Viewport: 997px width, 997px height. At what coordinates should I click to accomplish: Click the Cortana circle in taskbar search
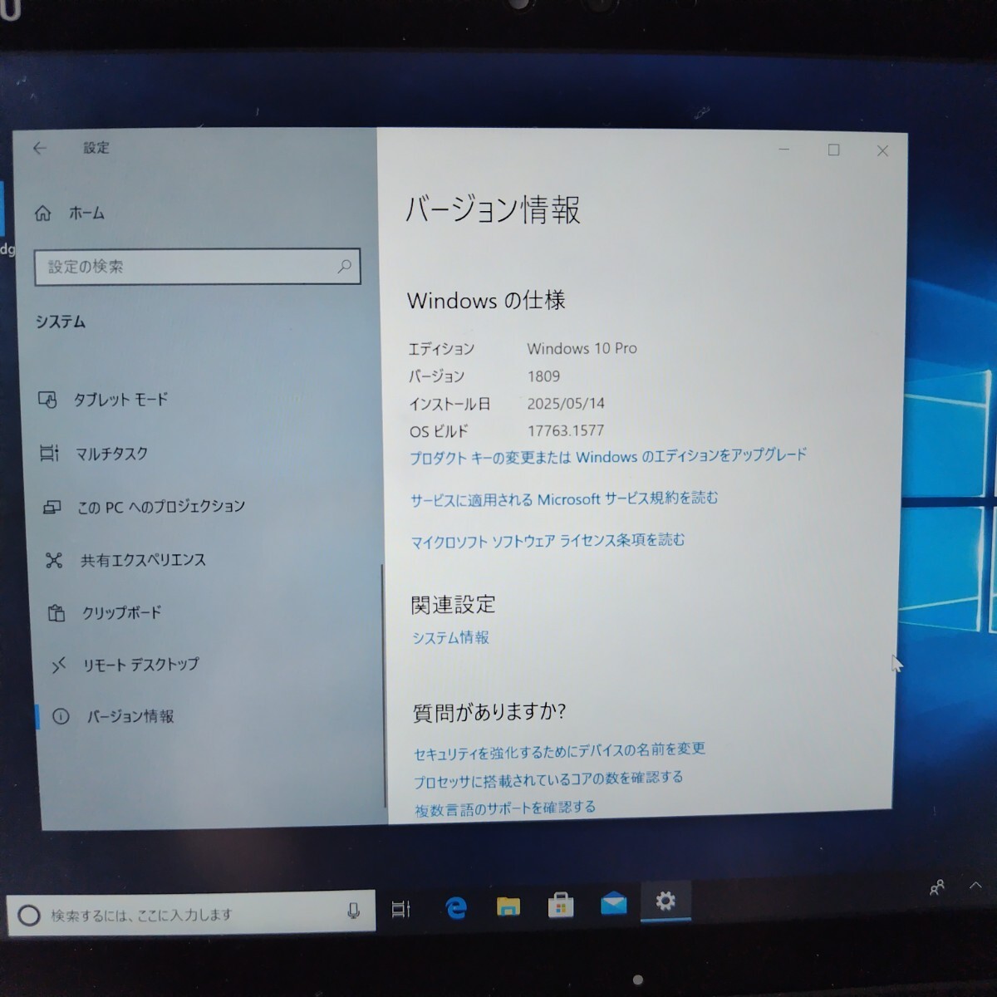(29, 916)
